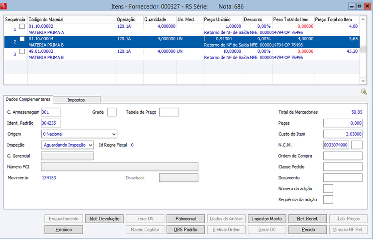The image size is (373, 239).
Task: Select the Dados Complementares tab
Action: (x=28, y=99)
